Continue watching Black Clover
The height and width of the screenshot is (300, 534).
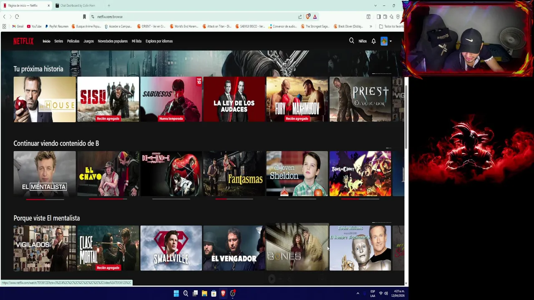360,173
